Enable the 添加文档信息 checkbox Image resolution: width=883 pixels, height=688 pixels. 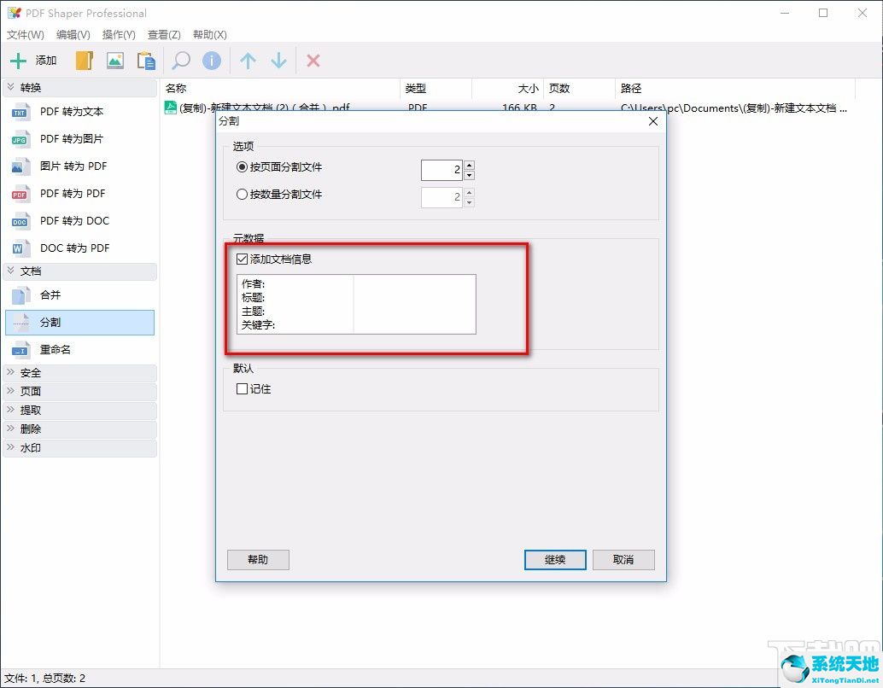[x=243, y=259]
